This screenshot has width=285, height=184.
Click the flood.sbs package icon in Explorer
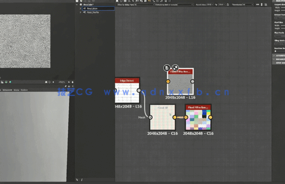click(81, 5)
